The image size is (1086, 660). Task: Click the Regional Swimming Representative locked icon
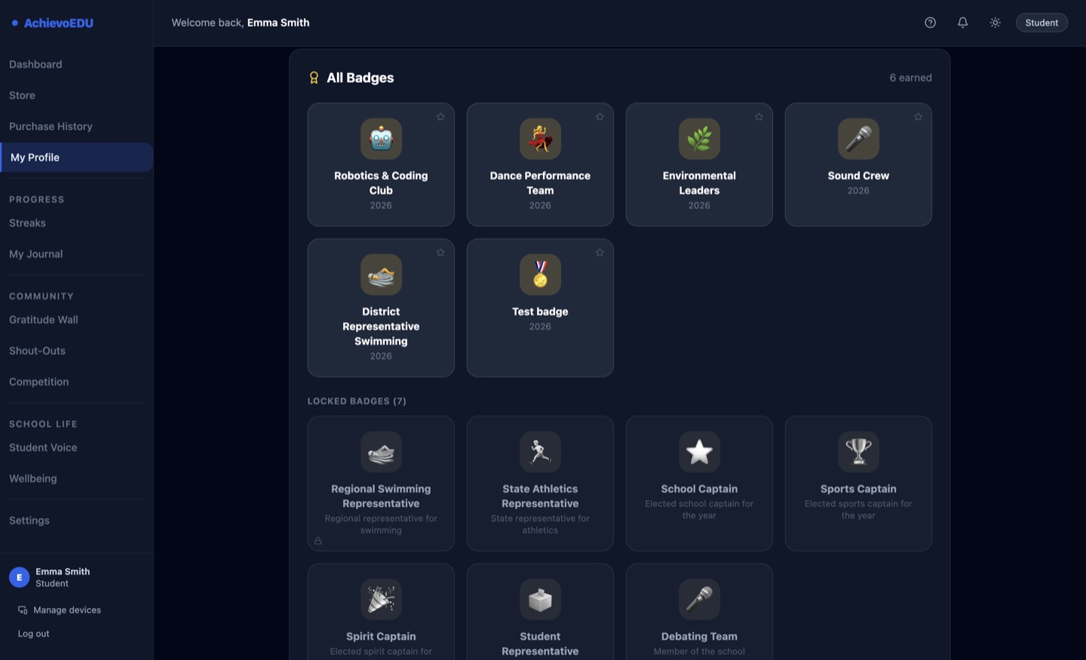tap(381, 452)
